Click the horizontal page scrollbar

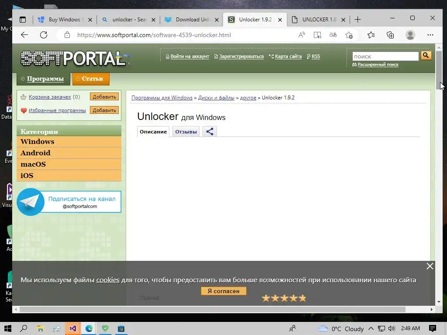pyautogui.click(x=213, y=309)
